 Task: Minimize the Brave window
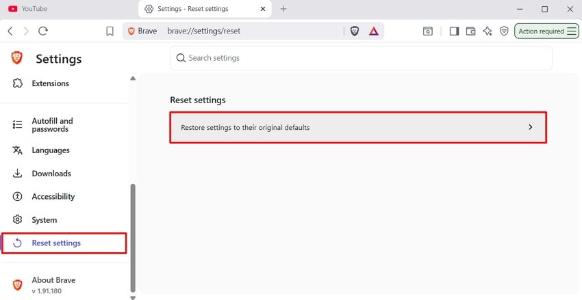[520, 9]
